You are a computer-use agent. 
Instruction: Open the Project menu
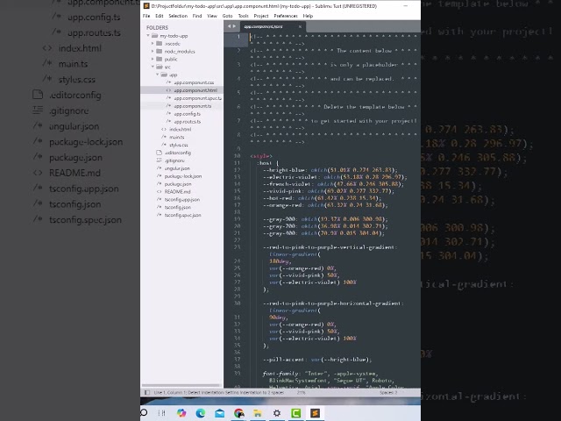click(x=261, y=16)
